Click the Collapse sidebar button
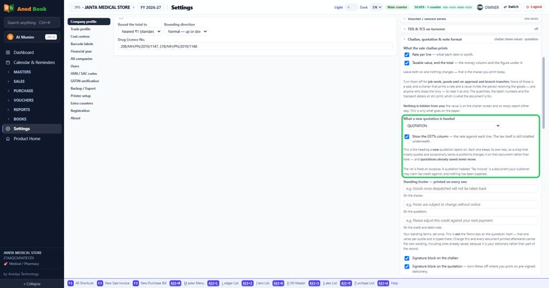Image resolution: width=549 pixels, height=288 pixels. pos(32,284)
